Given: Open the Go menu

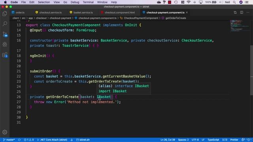Looking at the screenshot, I should click(65, 2).
